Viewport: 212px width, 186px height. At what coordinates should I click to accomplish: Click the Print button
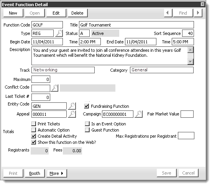(x=13, y=173)
